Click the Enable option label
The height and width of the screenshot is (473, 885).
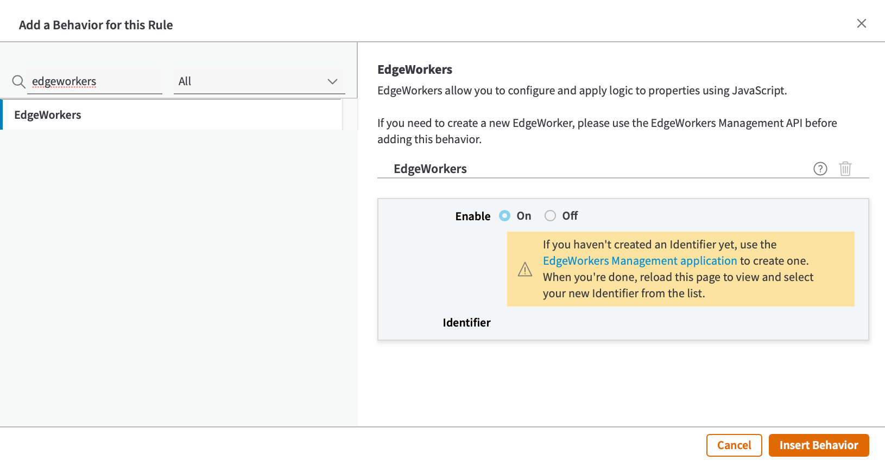[x=472, y=216]
